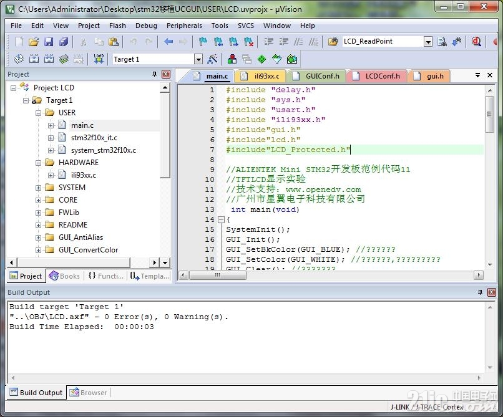Open Manage Run-Time Environment green diamond
This screenshot has height=417, width=503.
pos(261,59)
